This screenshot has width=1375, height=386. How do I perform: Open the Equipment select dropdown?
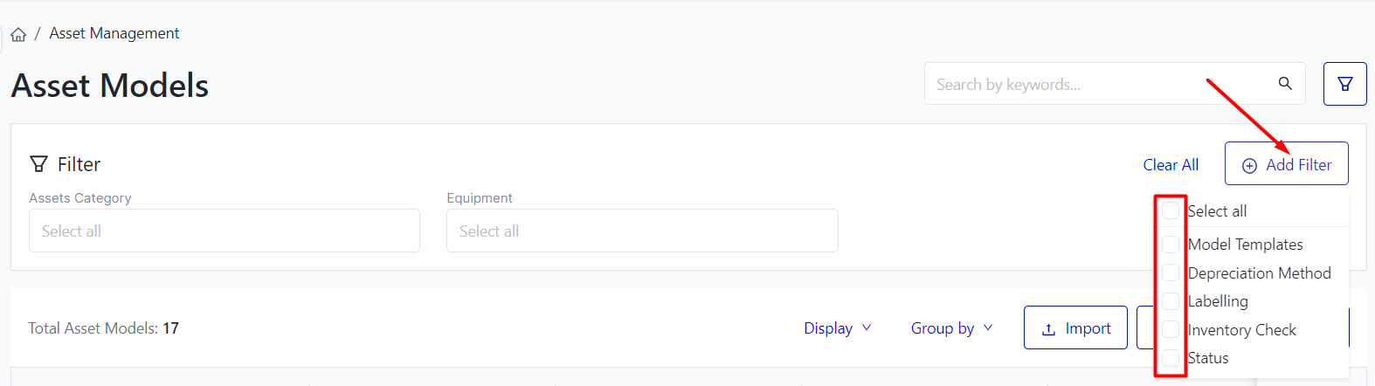pyautogui.click(x=642, y=231)
